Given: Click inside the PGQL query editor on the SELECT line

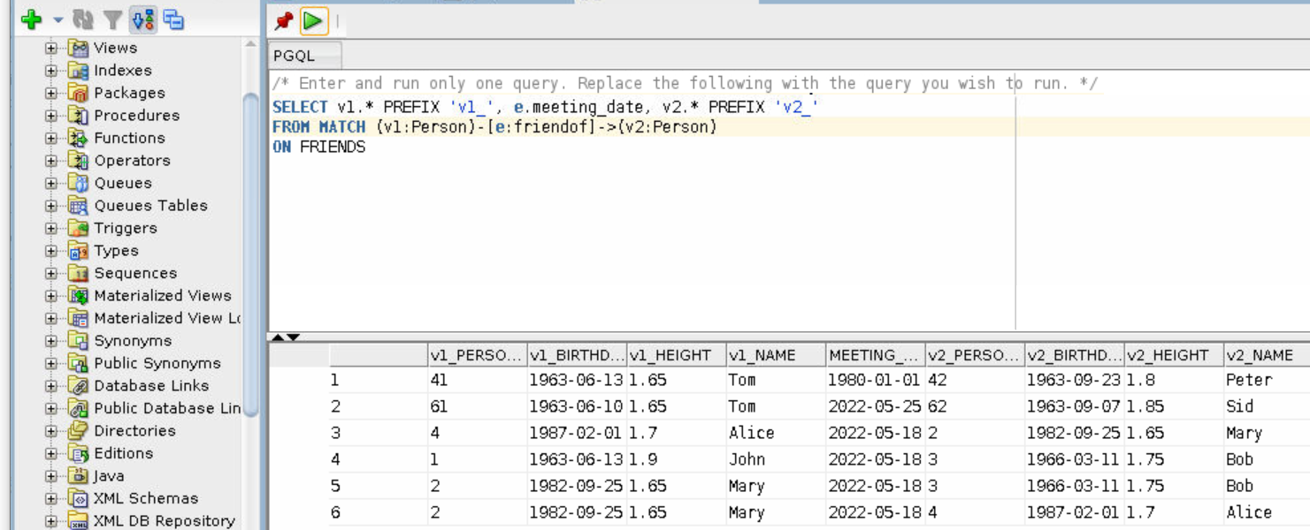Looking at the screenshot, I should (545, 107).
